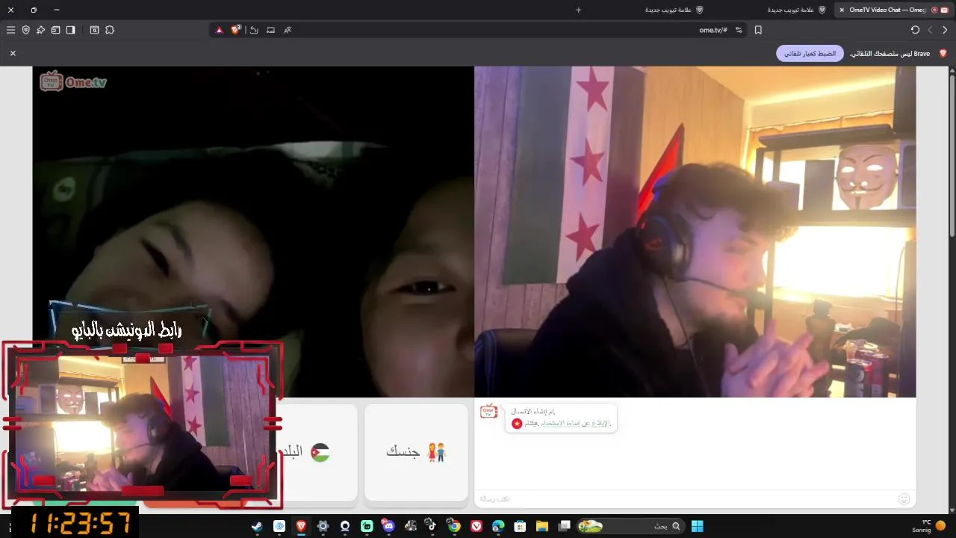
Task: Open Discord from taskbar
Action: click(x=388, y=526)
